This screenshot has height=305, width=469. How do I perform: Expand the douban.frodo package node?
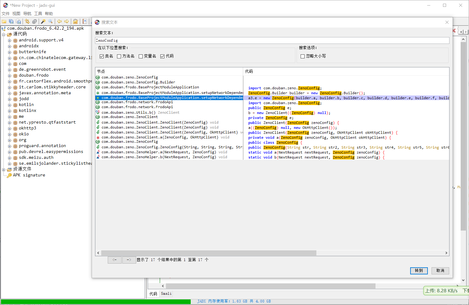click(10, 76)
